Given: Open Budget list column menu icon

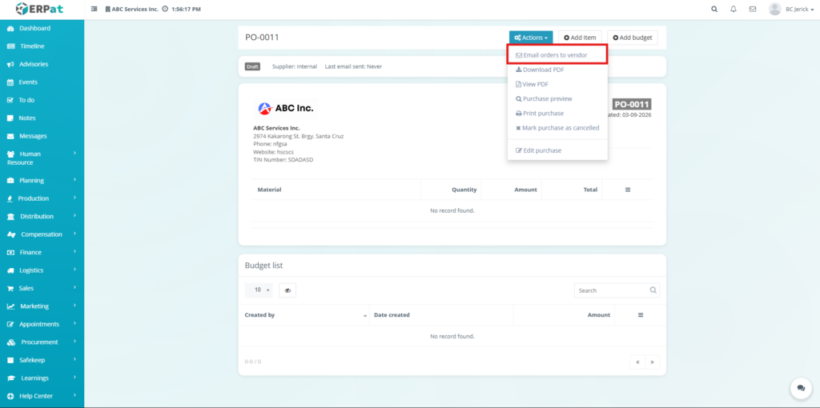Looking at the screenshot, I should tap(640, 315).
